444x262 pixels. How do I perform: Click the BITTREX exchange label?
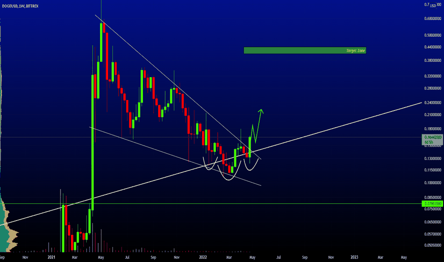click(x=32, y=6)
